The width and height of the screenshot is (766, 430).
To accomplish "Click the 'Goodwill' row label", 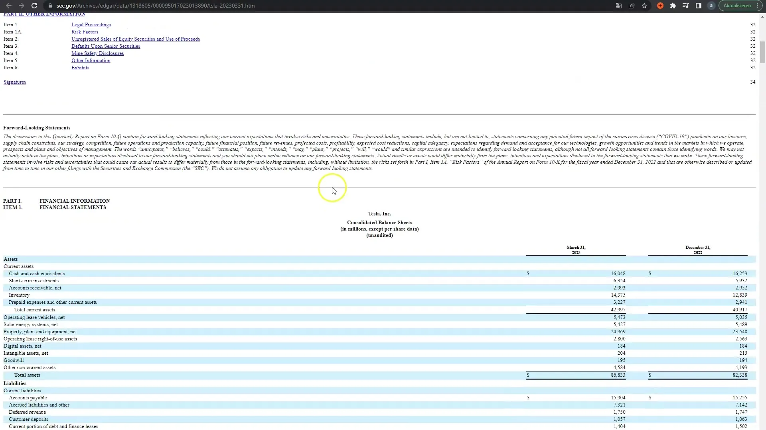I will pos(14,360).
